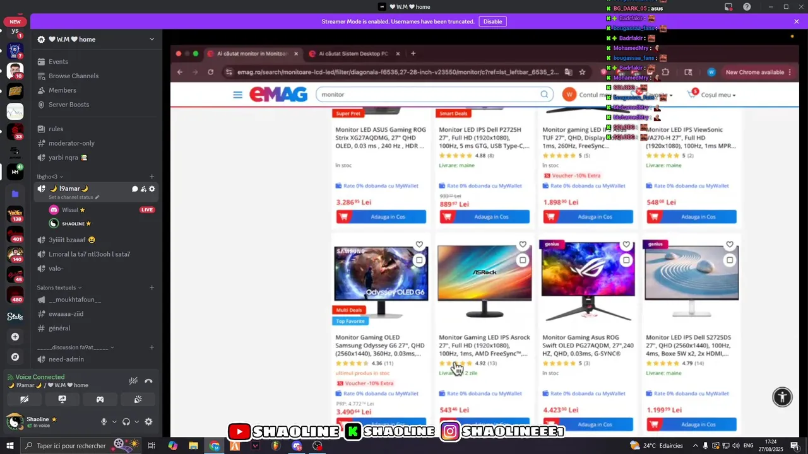Open the soundboard button

138,399
